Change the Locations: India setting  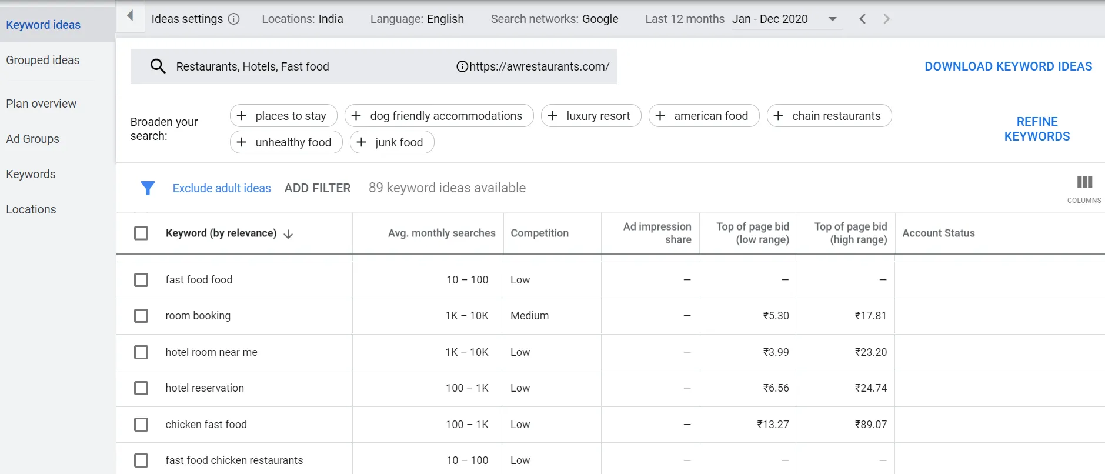coord(302,19)
